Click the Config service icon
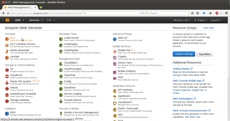 pyautogui.click(x=61, y=83)
